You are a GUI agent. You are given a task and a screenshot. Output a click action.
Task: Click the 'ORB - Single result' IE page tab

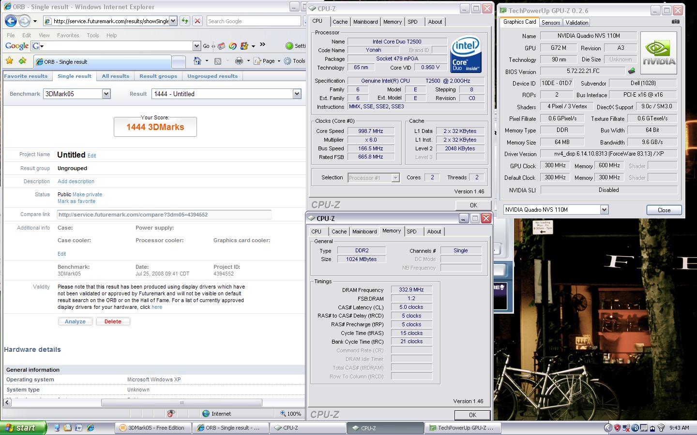pos(103,62)
